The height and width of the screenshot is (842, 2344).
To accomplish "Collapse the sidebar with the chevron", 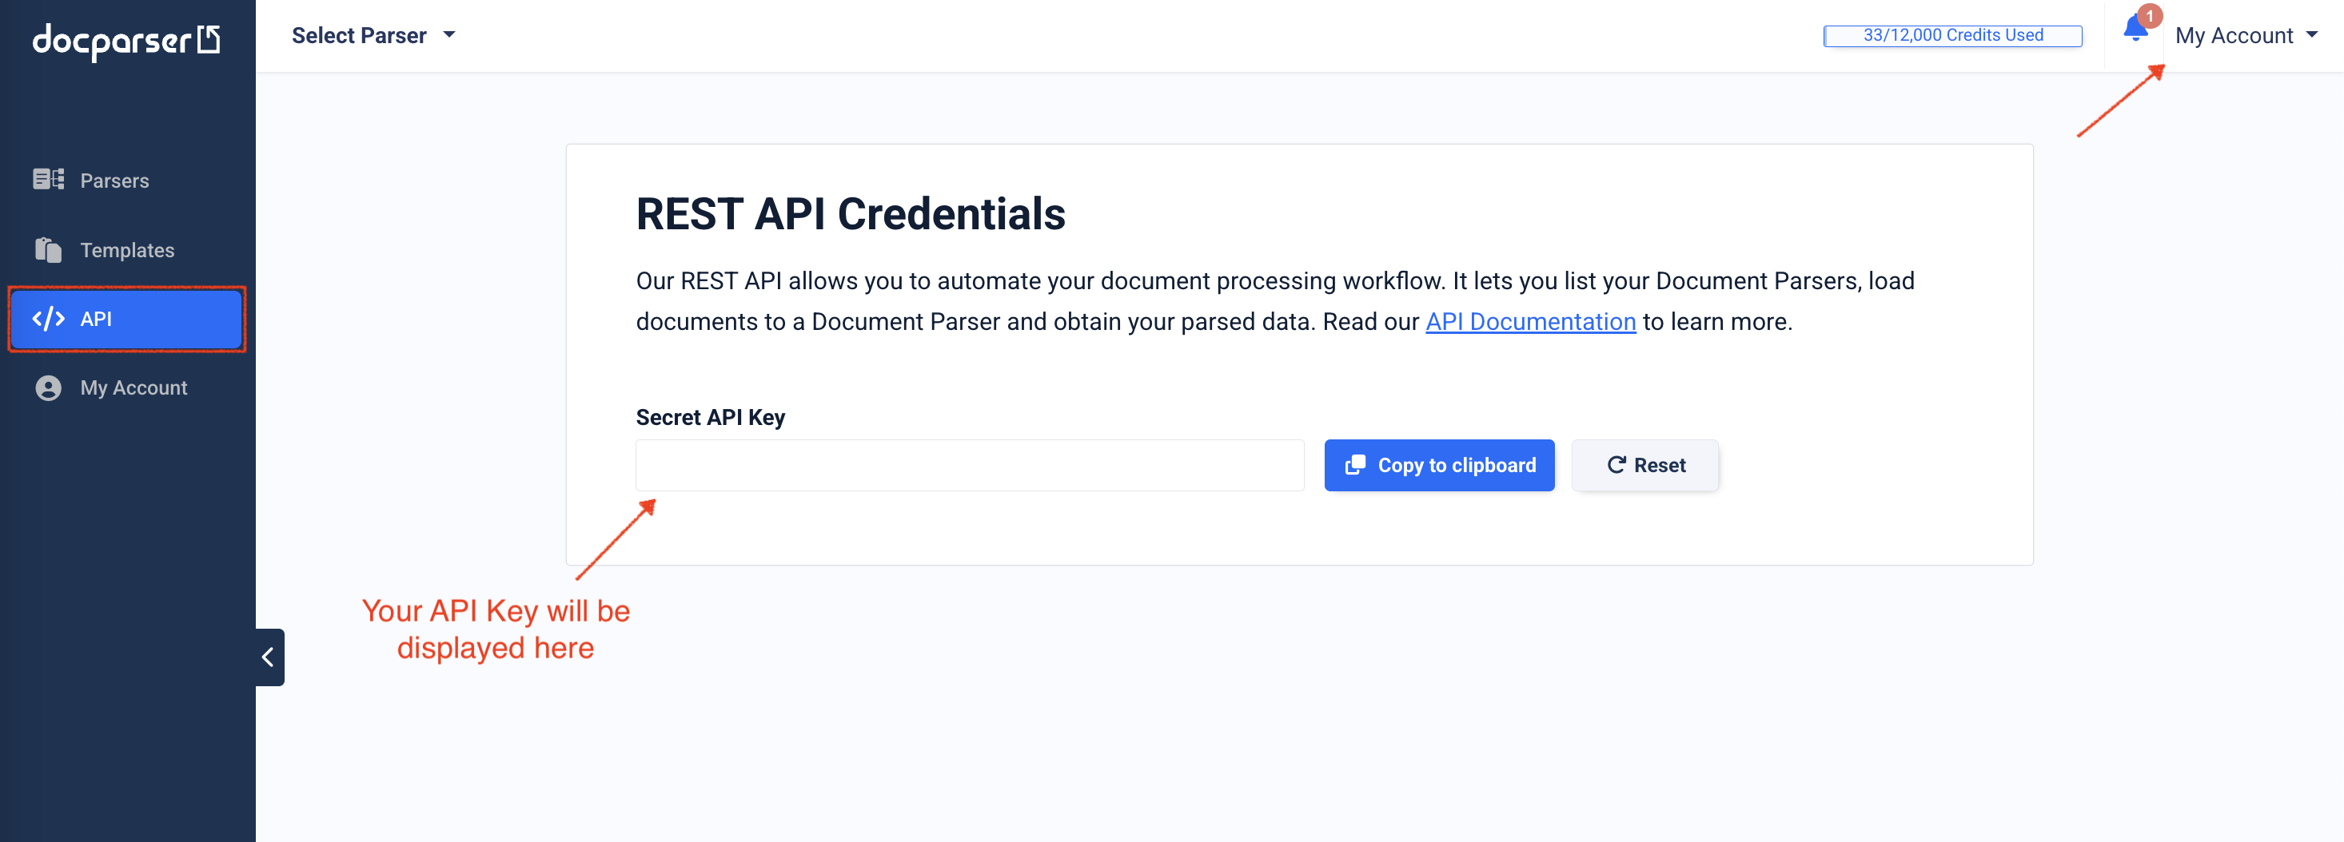I will tap(269, 657).
